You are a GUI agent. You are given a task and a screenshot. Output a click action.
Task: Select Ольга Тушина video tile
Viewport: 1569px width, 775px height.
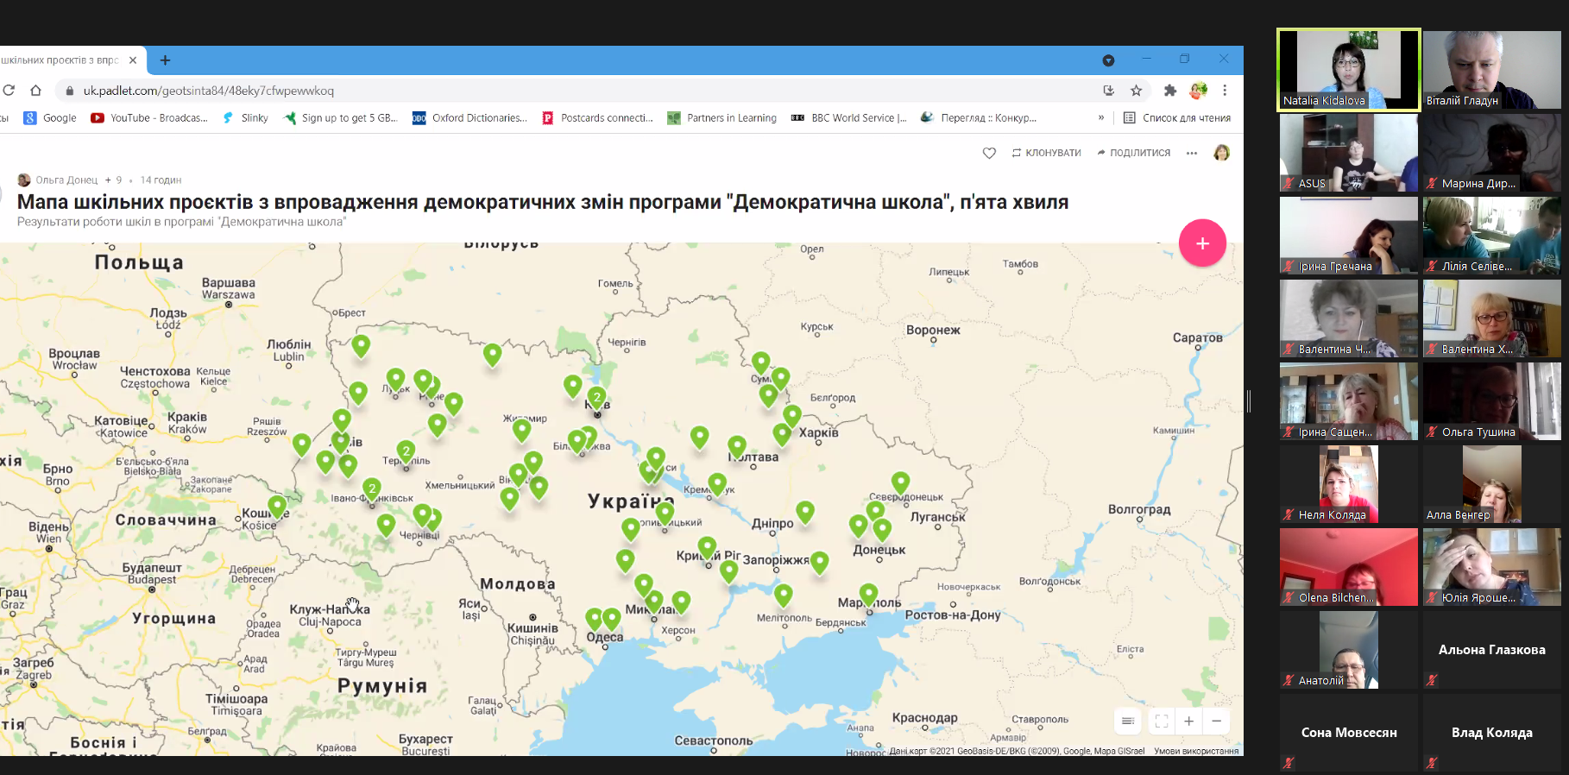[1492, 401]
